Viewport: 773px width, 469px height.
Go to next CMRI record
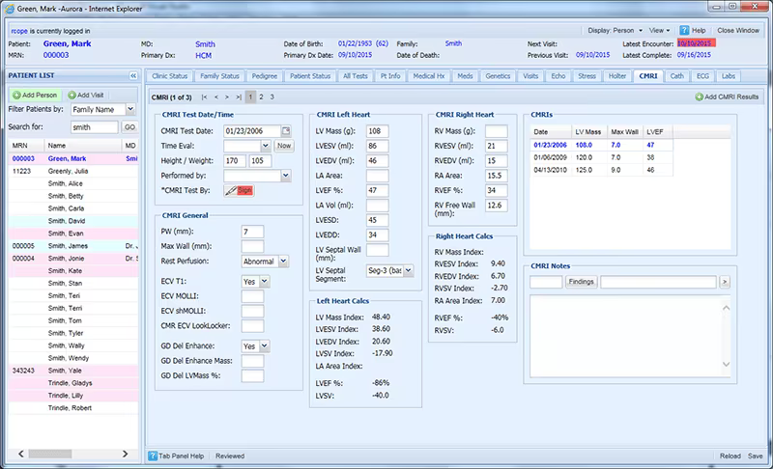point(227,97)
